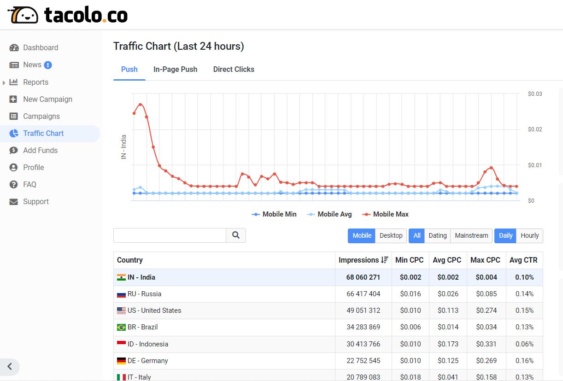
Task: Toggle Mobile Max red legend series
Action: click(386, 214)
